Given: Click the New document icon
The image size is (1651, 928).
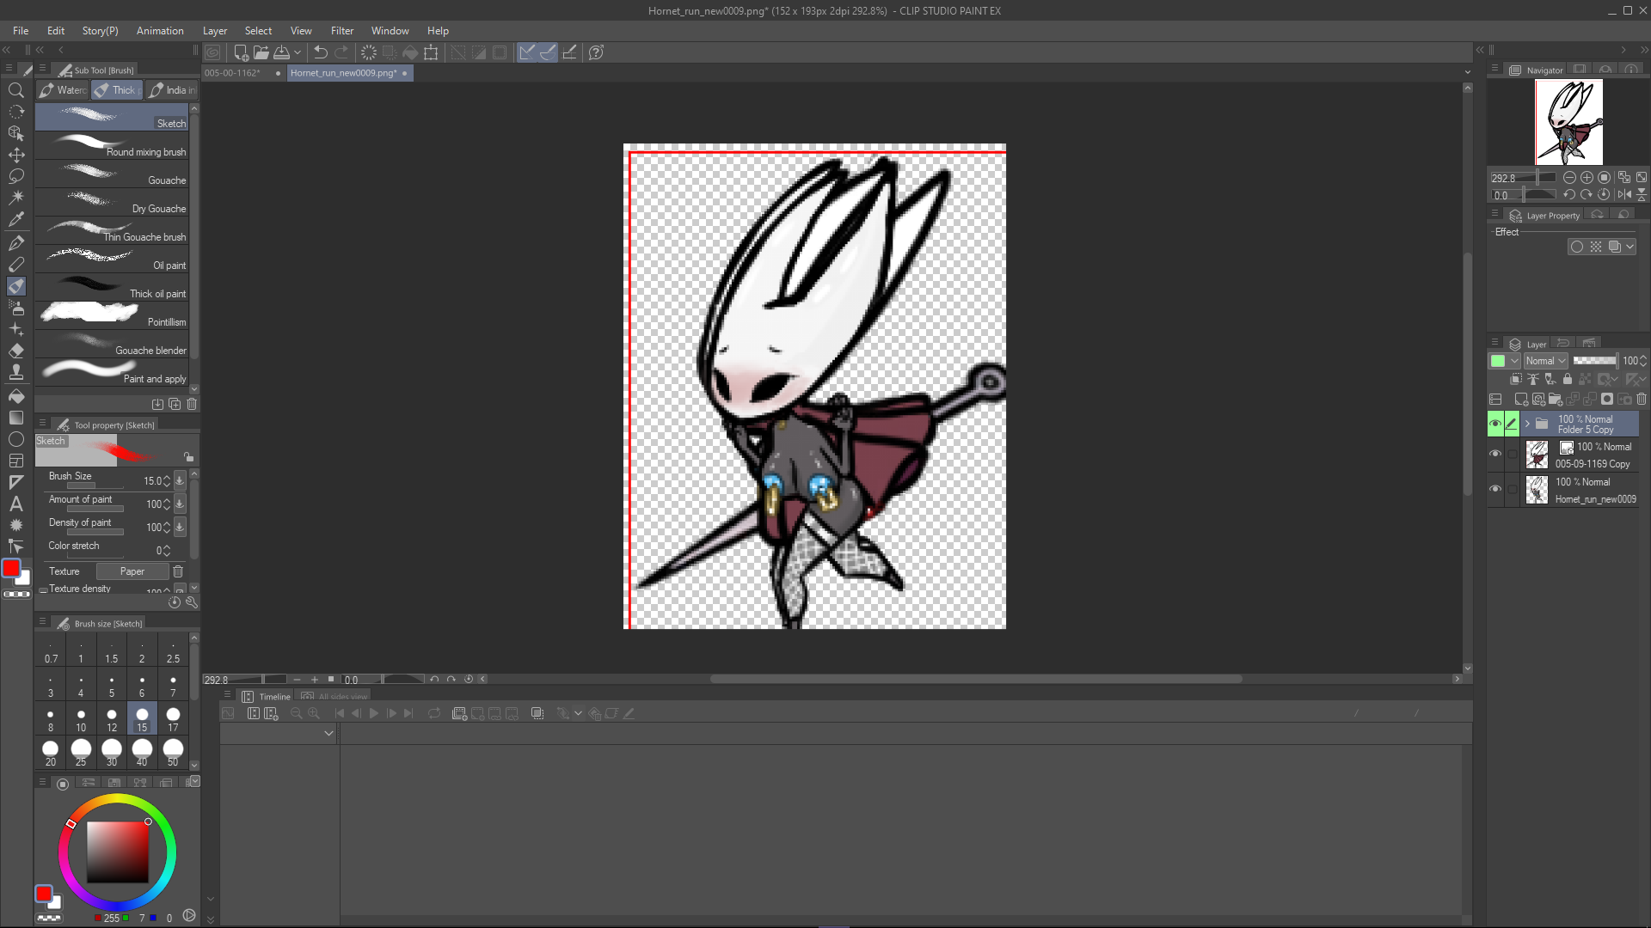Looking at the screenshot, I should tap(241, 52).
